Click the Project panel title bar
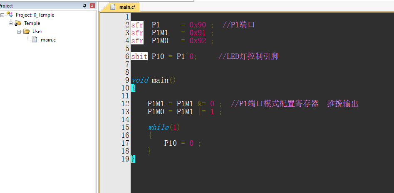 pos(40,6)
